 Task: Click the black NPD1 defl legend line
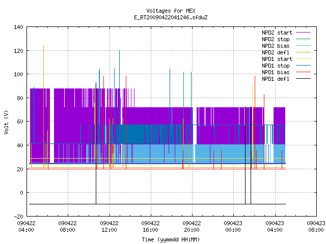[x=304, y=79]
